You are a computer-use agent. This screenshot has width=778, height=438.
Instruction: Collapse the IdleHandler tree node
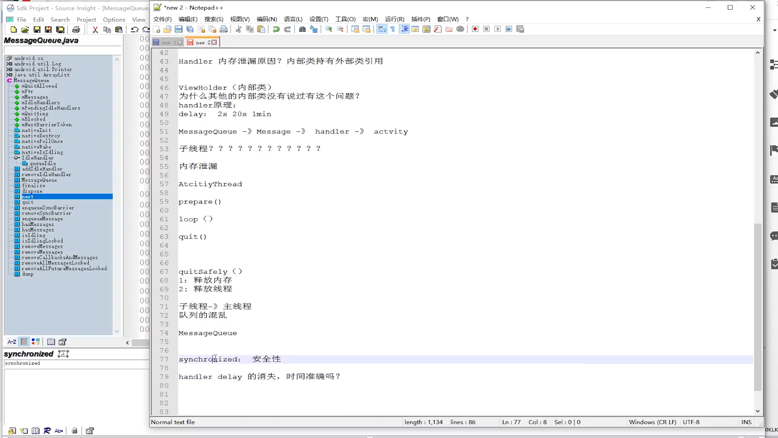pyautogui.click(x=16, y=158)
